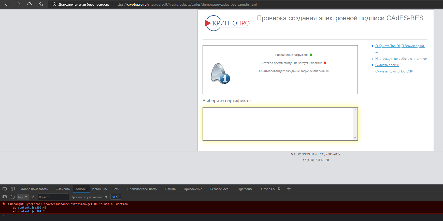Click the shield security icon in address bar
This screenshot has height=221, width=443.
point(54,4)
